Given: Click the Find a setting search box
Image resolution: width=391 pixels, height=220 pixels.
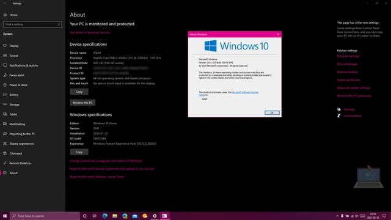Looking at the screenshot, I should click(32, 24).
